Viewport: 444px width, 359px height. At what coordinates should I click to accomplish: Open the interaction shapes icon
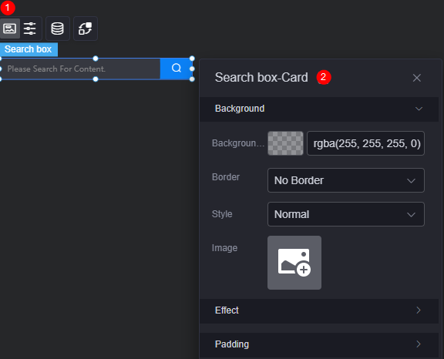coord(86,29)
